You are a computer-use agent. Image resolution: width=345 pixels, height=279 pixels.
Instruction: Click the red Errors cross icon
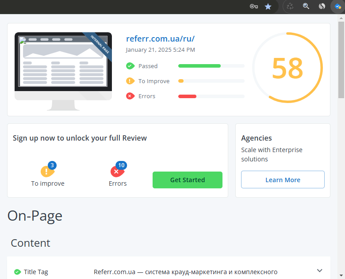coord(130,96)
